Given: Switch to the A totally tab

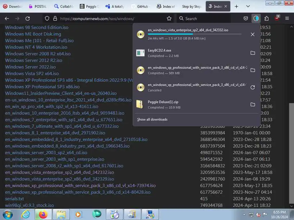Looking at the screenshot, I should [x=115, y=6].
